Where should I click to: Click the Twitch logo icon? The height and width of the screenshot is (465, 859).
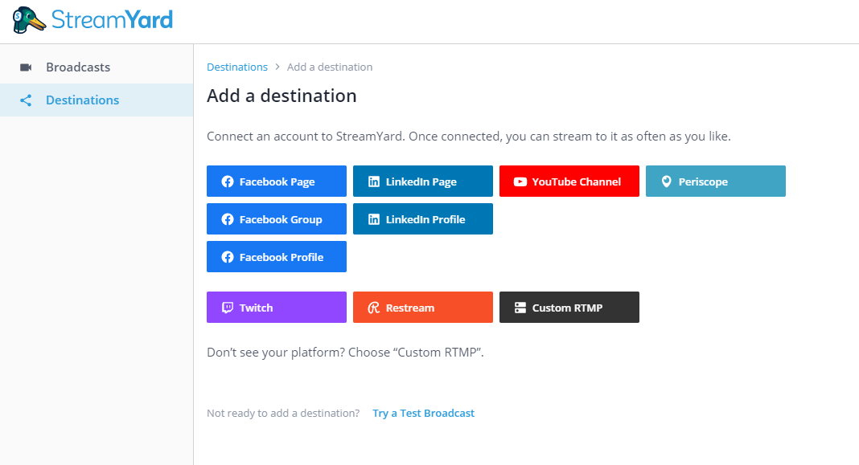pyautogui.click(x=228, y=308)
